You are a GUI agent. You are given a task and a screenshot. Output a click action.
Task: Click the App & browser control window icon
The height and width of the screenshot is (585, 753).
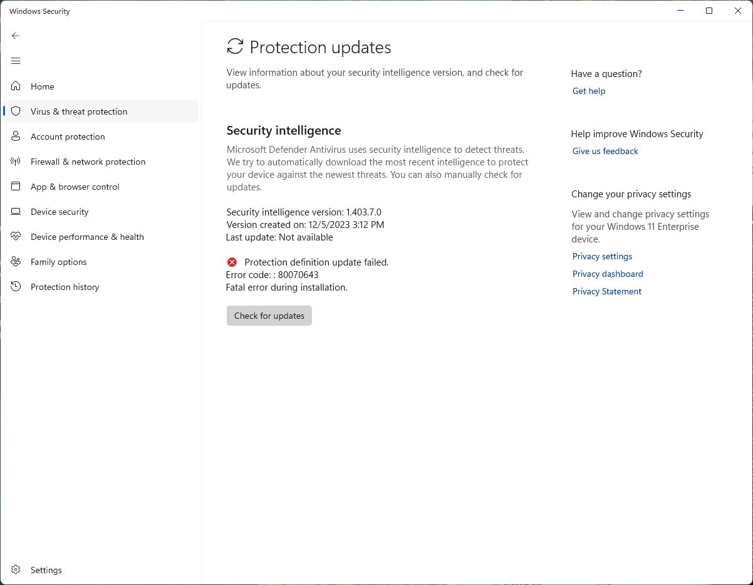(16, 187)
